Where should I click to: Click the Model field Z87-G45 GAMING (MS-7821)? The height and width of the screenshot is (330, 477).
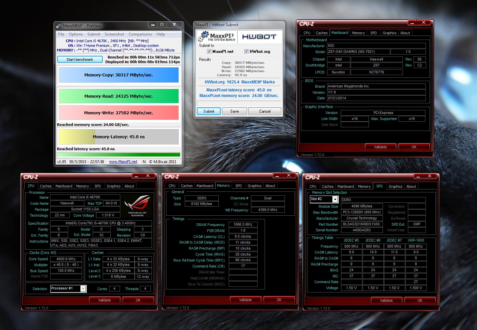click(358, 52)
